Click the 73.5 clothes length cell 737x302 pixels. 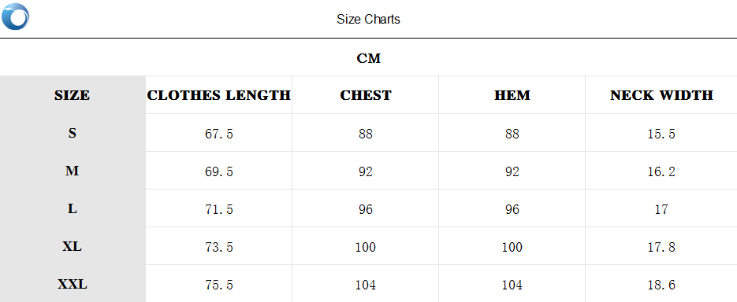(219, 248)
